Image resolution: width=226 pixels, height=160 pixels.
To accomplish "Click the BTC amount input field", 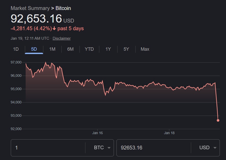I will 48,148.
